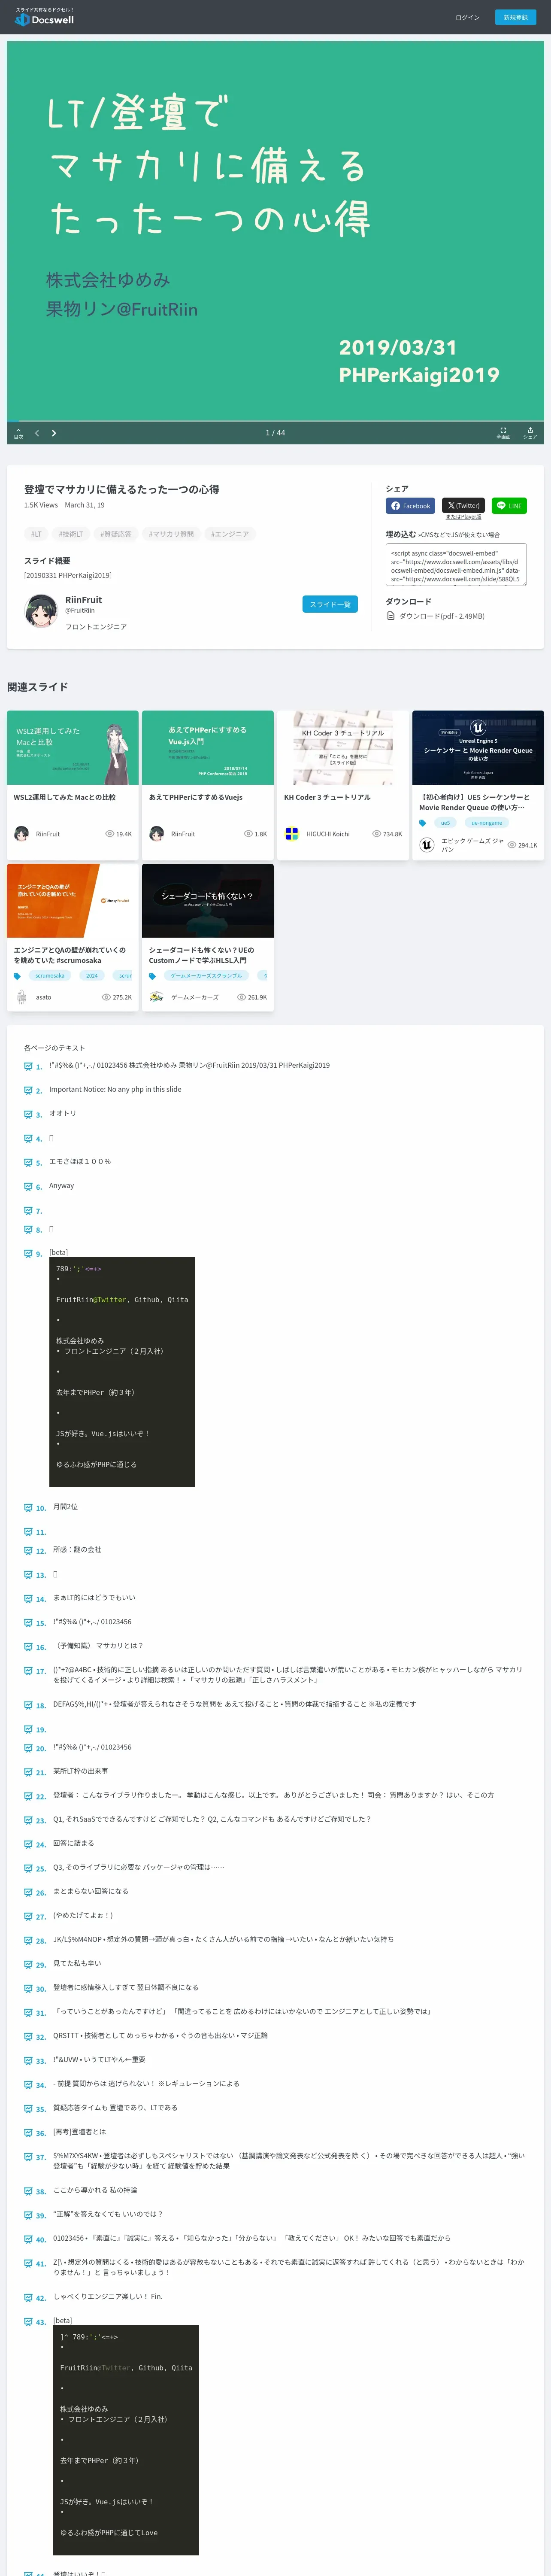Click RiinFruit author avatar
The width and height of the screenshot is (551, 2576).
click(x=41, y=610)
